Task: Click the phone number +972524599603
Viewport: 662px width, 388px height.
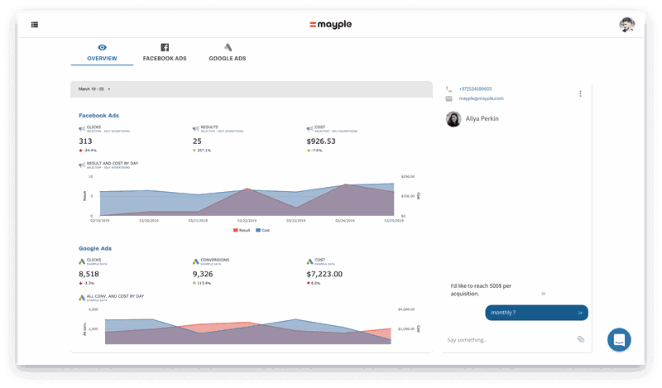Action: (475, 89)
